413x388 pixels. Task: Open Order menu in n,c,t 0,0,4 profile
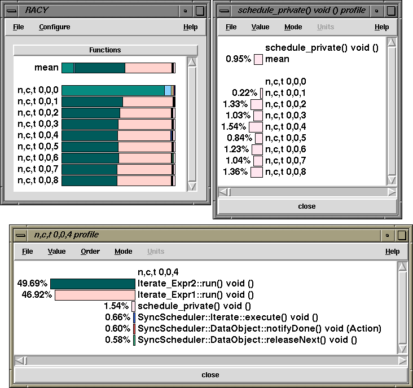(x=90, y=252)
